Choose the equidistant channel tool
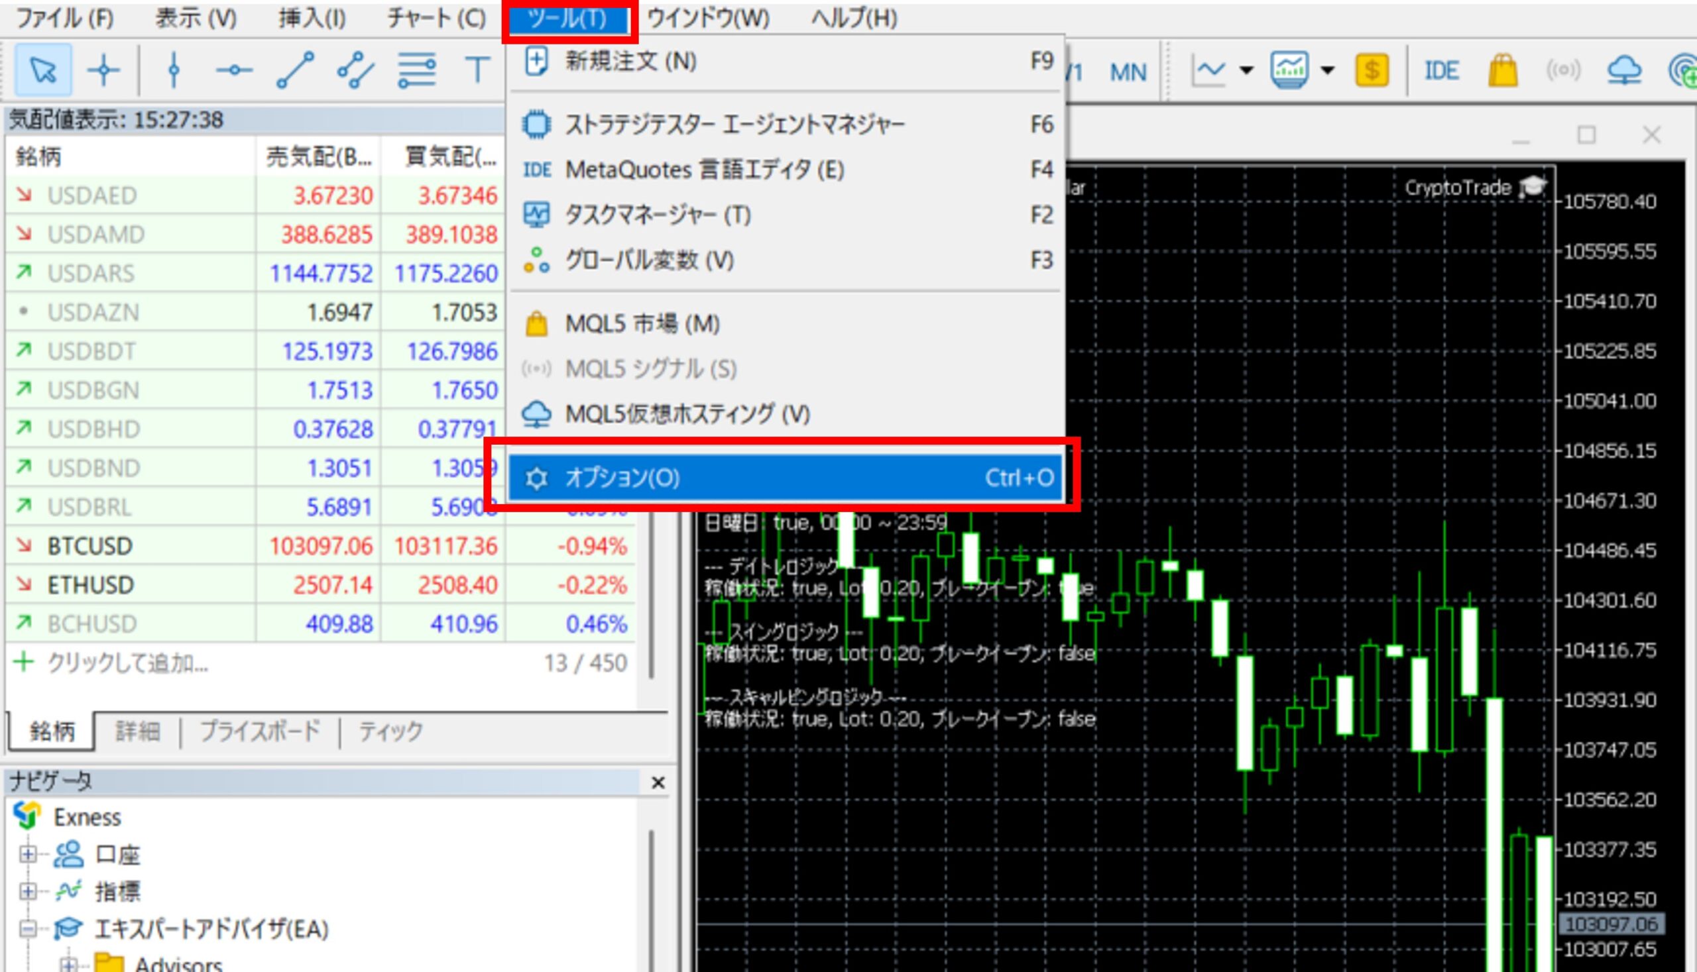Screen dimensions: 1697x972 [355, 70]
